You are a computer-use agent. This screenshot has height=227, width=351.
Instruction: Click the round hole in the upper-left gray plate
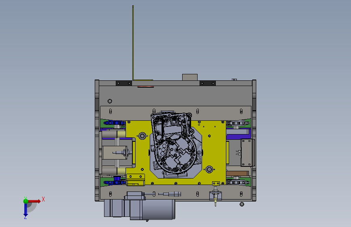pos(110,101)
